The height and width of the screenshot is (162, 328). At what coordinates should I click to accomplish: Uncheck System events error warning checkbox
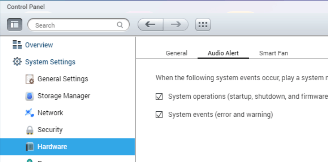point(159,115)
